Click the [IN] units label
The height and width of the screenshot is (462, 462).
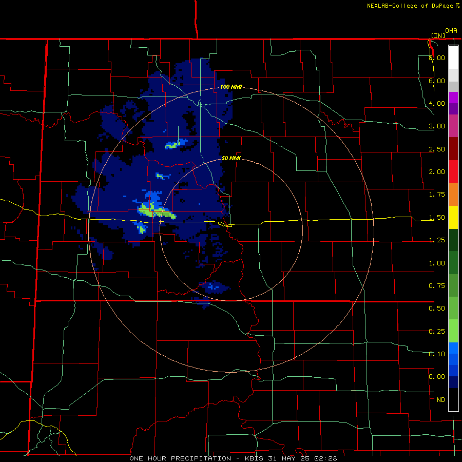(x=438, y=35)
